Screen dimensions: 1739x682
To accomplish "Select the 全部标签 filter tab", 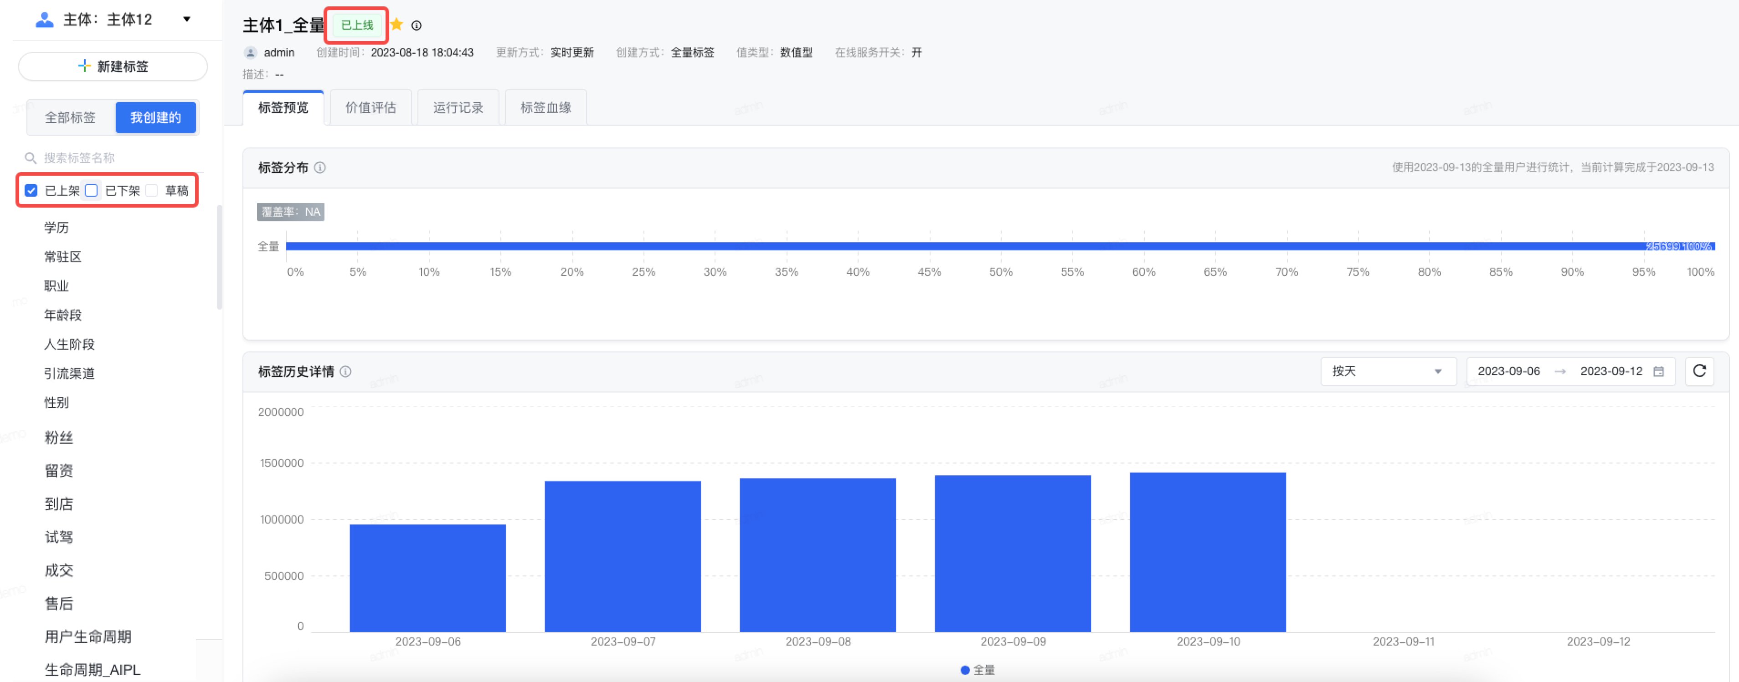I will pyautogui.click(x=70, y=117).
